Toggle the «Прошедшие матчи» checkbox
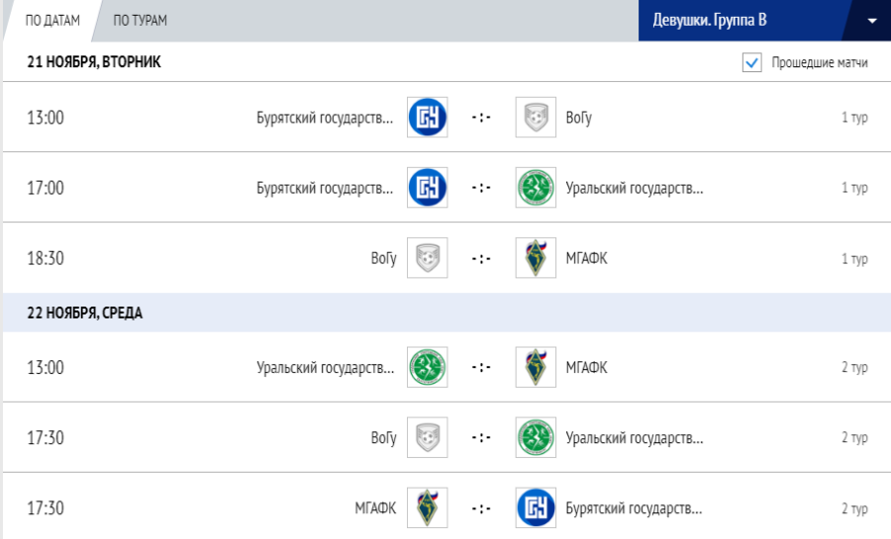This screenshot has height=539, width=891. [x=751, y=63]
